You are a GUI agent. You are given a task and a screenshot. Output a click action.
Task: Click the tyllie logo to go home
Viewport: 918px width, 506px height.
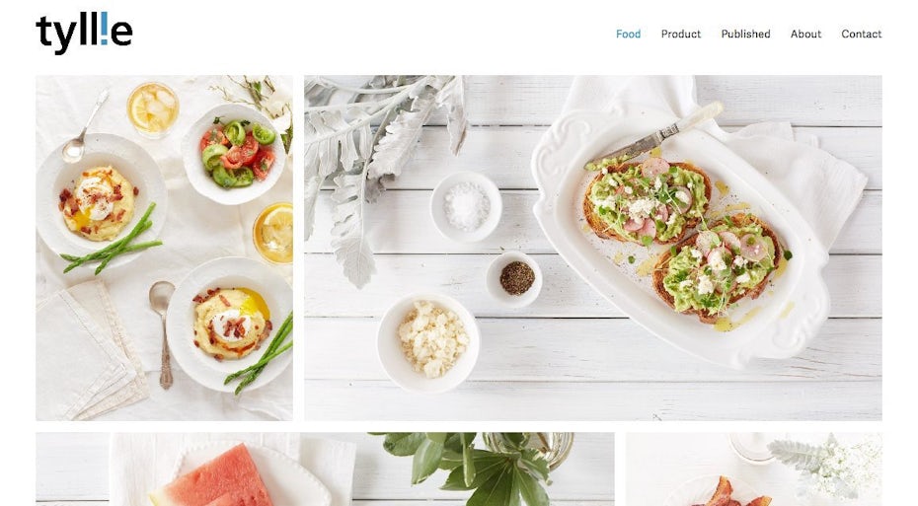coord(84,33)
